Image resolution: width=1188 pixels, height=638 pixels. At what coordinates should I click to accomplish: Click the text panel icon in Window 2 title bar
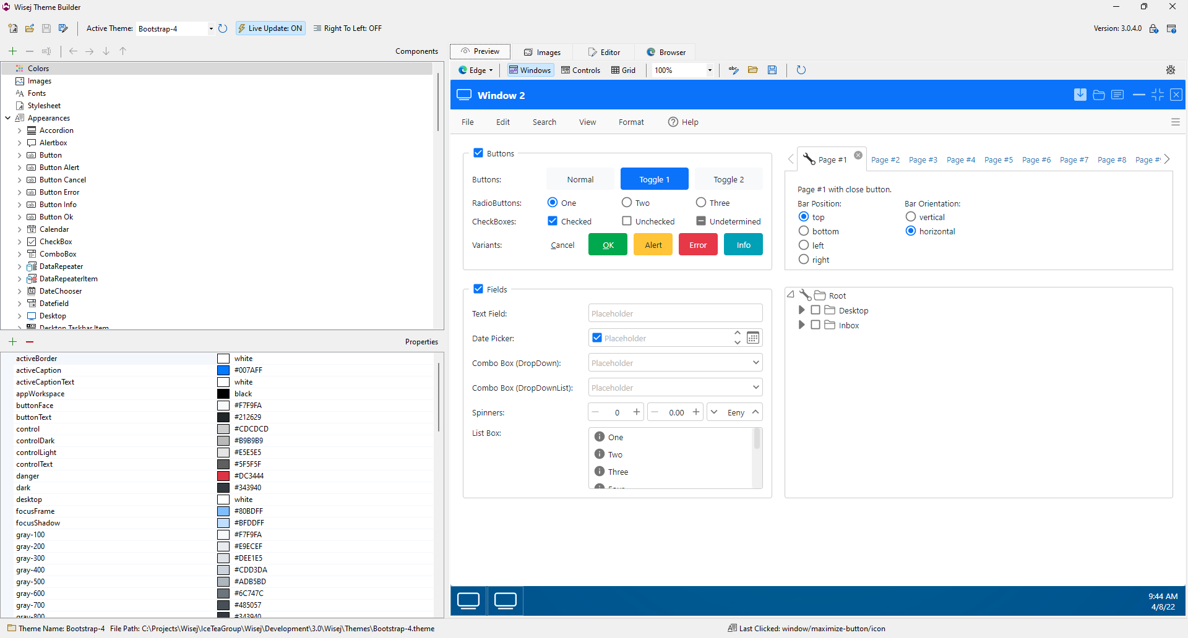pyautogui.click(x=1117, y=95)
